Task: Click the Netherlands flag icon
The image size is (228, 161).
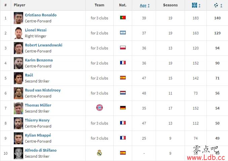Action: coord(123,93)
